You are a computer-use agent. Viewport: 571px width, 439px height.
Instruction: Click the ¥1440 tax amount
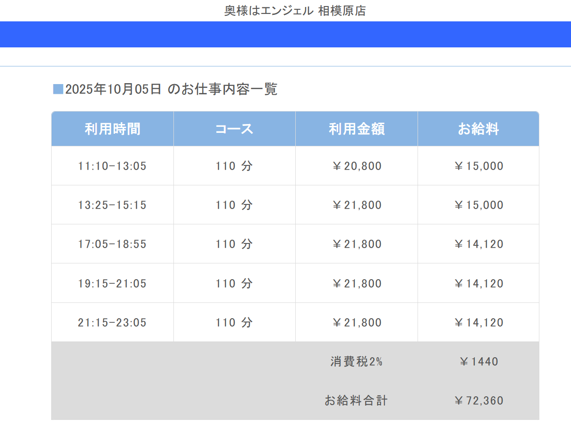click(478, 361)
